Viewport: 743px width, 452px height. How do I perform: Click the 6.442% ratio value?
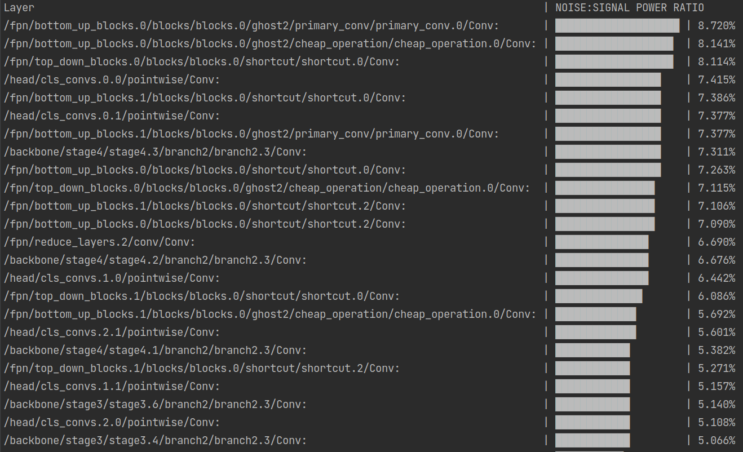[717, 278]
